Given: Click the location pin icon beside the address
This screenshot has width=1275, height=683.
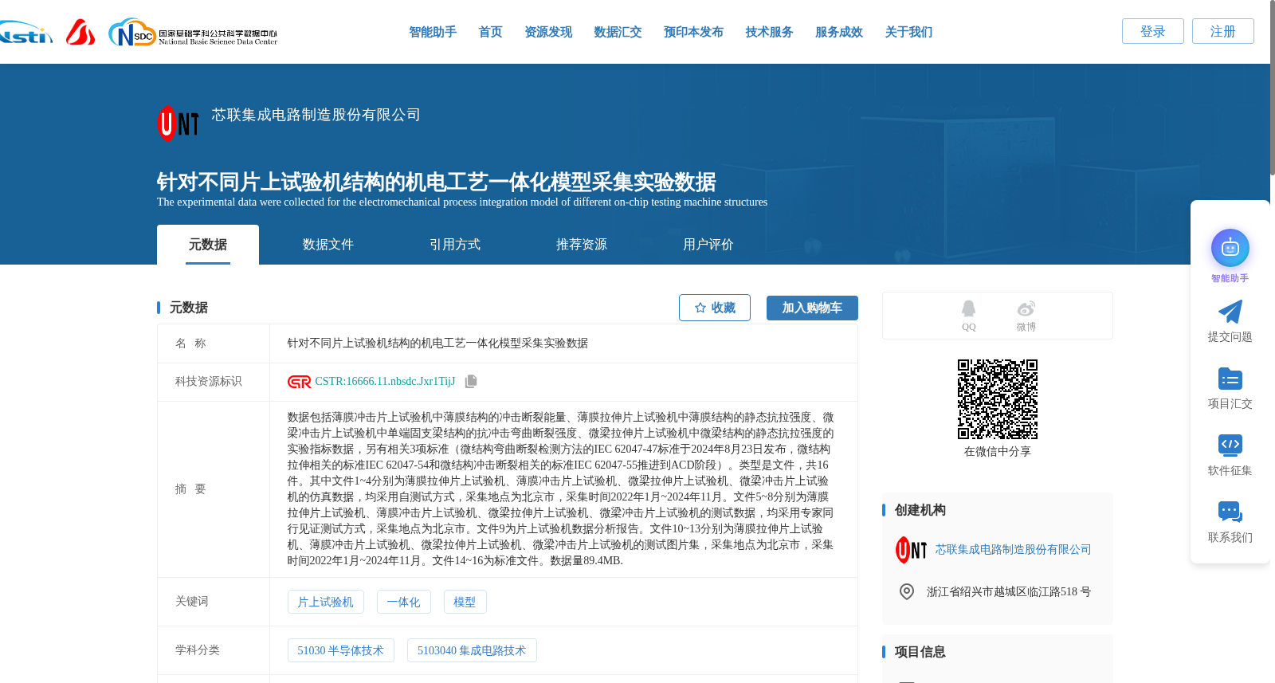Looking at the screenshot, I should tap(907, 591).
